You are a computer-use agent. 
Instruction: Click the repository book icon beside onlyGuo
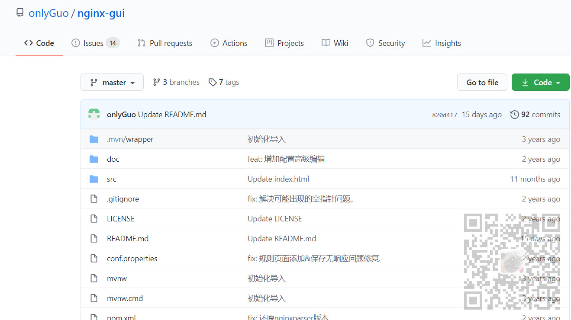coord(20,13)
